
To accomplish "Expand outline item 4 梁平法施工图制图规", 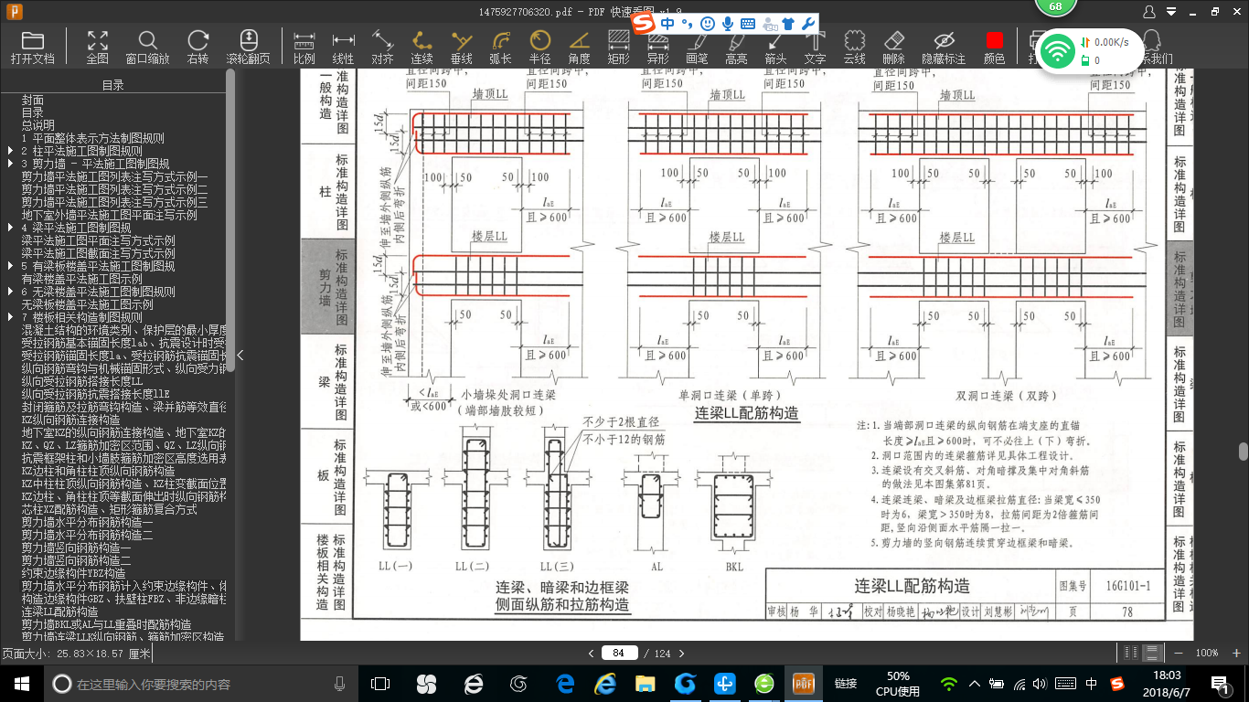I will pyautogui.click(x=10, y=228).
